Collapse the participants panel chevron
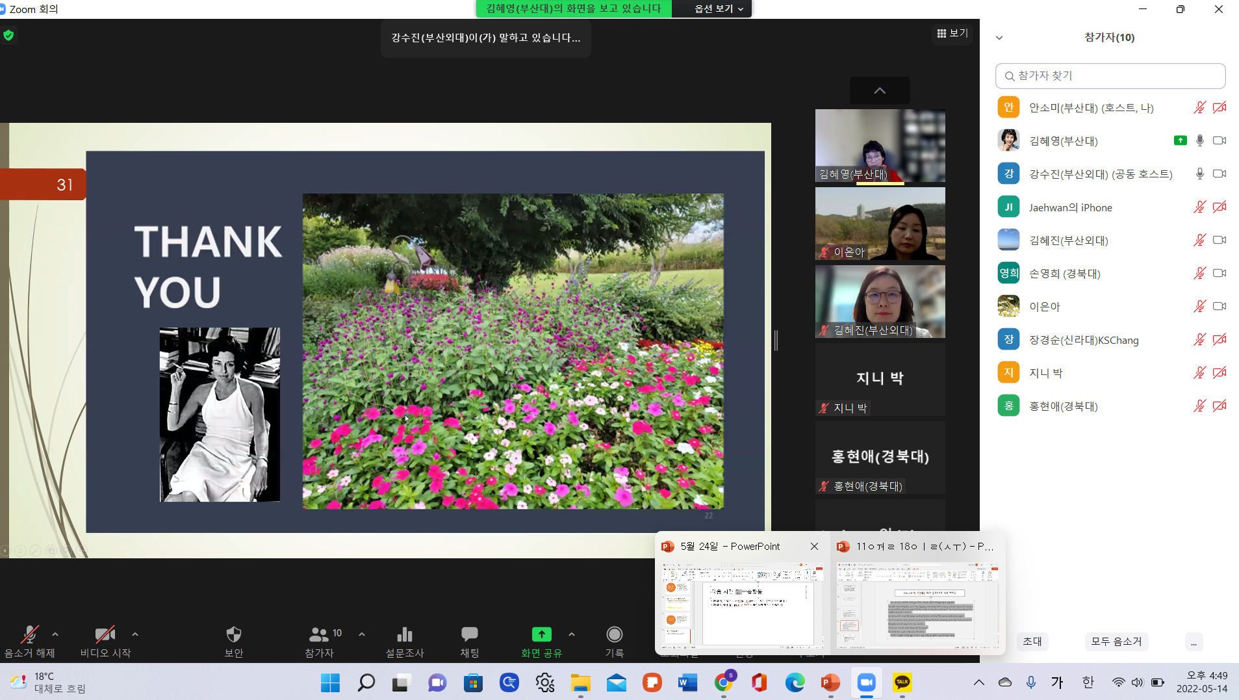Screen dimensions: 1239x700 click(999, 38)
